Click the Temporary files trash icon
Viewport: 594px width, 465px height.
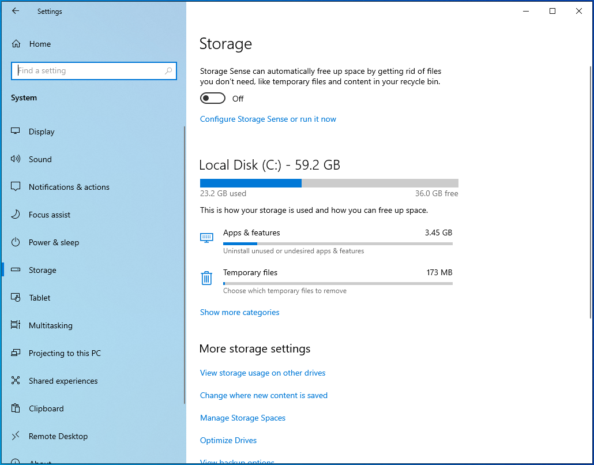[x=206, y=278]
